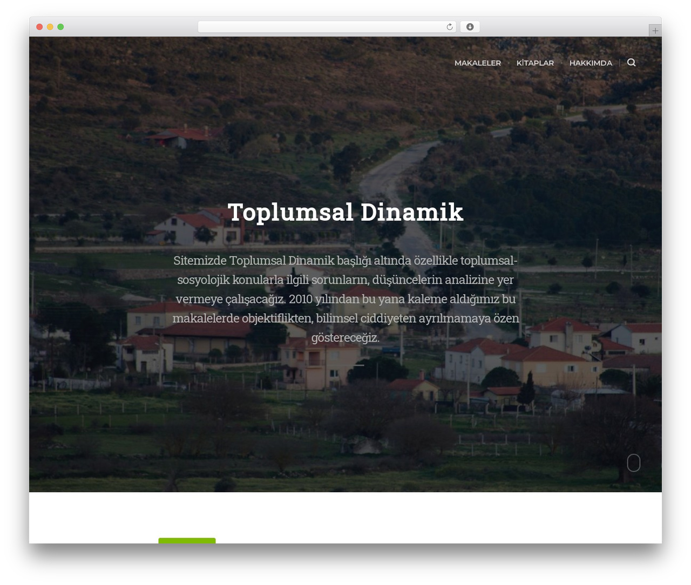Close the browser window with red button
The height and width of the screenshot is (585, 691).
pyautogui.click(x=39, y=27)
